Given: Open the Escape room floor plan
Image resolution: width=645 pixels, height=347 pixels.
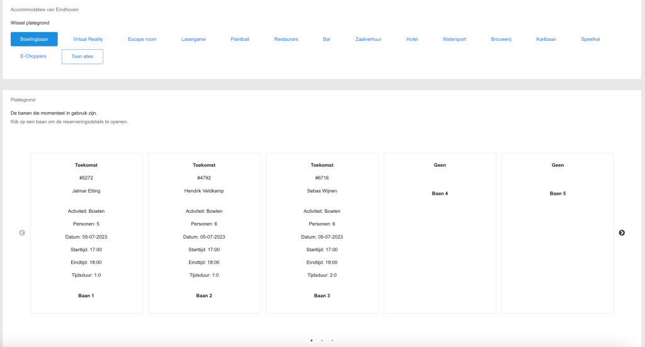Looking at the screenshot, I should pyautogui.click(x=142, y=39).
